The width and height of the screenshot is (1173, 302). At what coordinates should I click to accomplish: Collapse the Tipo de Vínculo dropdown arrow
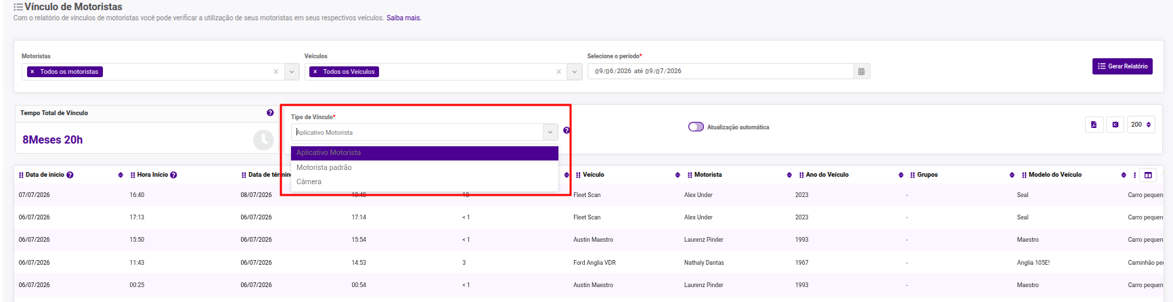click(x=551, y=132)
